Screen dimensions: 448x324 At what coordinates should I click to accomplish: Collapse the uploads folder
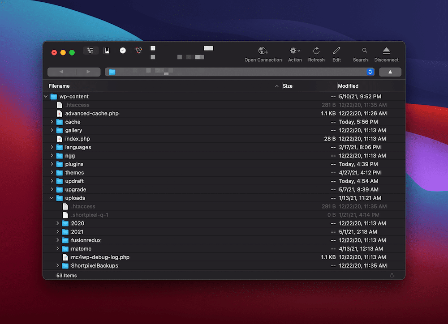point(51,198)
